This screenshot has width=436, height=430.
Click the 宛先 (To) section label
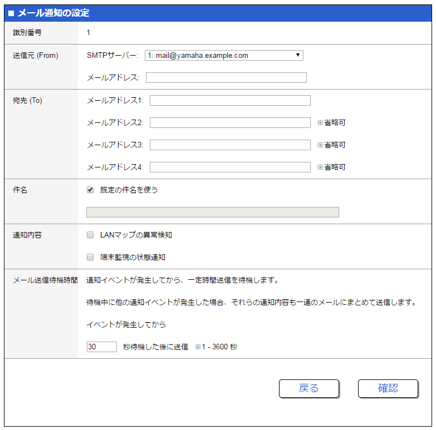[28, 101]
